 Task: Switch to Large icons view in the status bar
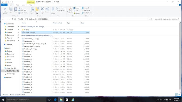[x=179, y=95]
